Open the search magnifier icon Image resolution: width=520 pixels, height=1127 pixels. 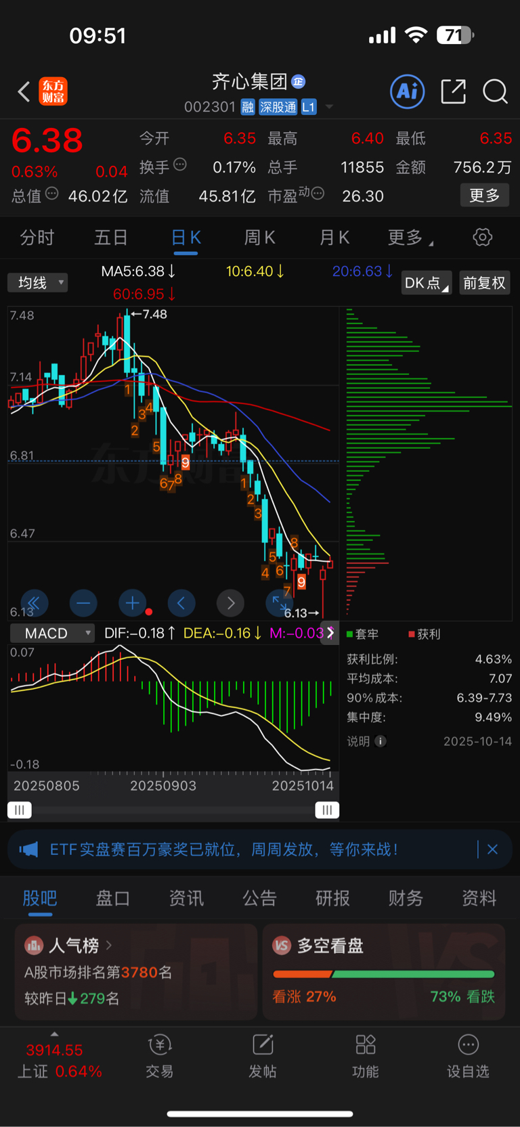[x=495, y=91]
